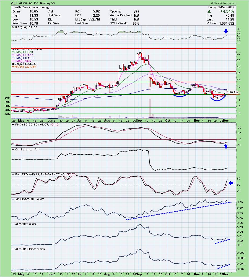Click the ALT (Daily) 11.28 price legend

point(27,49)
